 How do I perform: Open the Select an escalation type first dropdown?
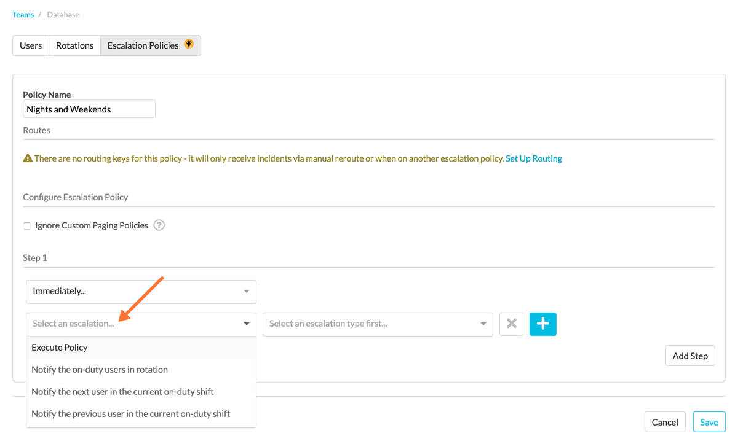pyautogui.click(x=378, y=324)
